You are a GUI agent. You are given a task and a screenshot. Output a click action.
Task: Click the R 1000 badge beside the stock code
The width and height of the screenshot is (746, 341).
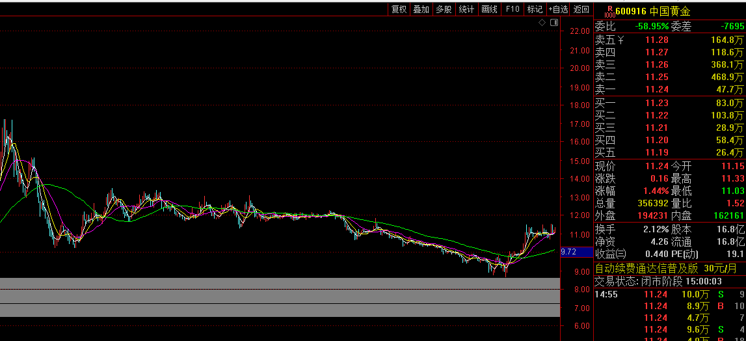(609, 11)
